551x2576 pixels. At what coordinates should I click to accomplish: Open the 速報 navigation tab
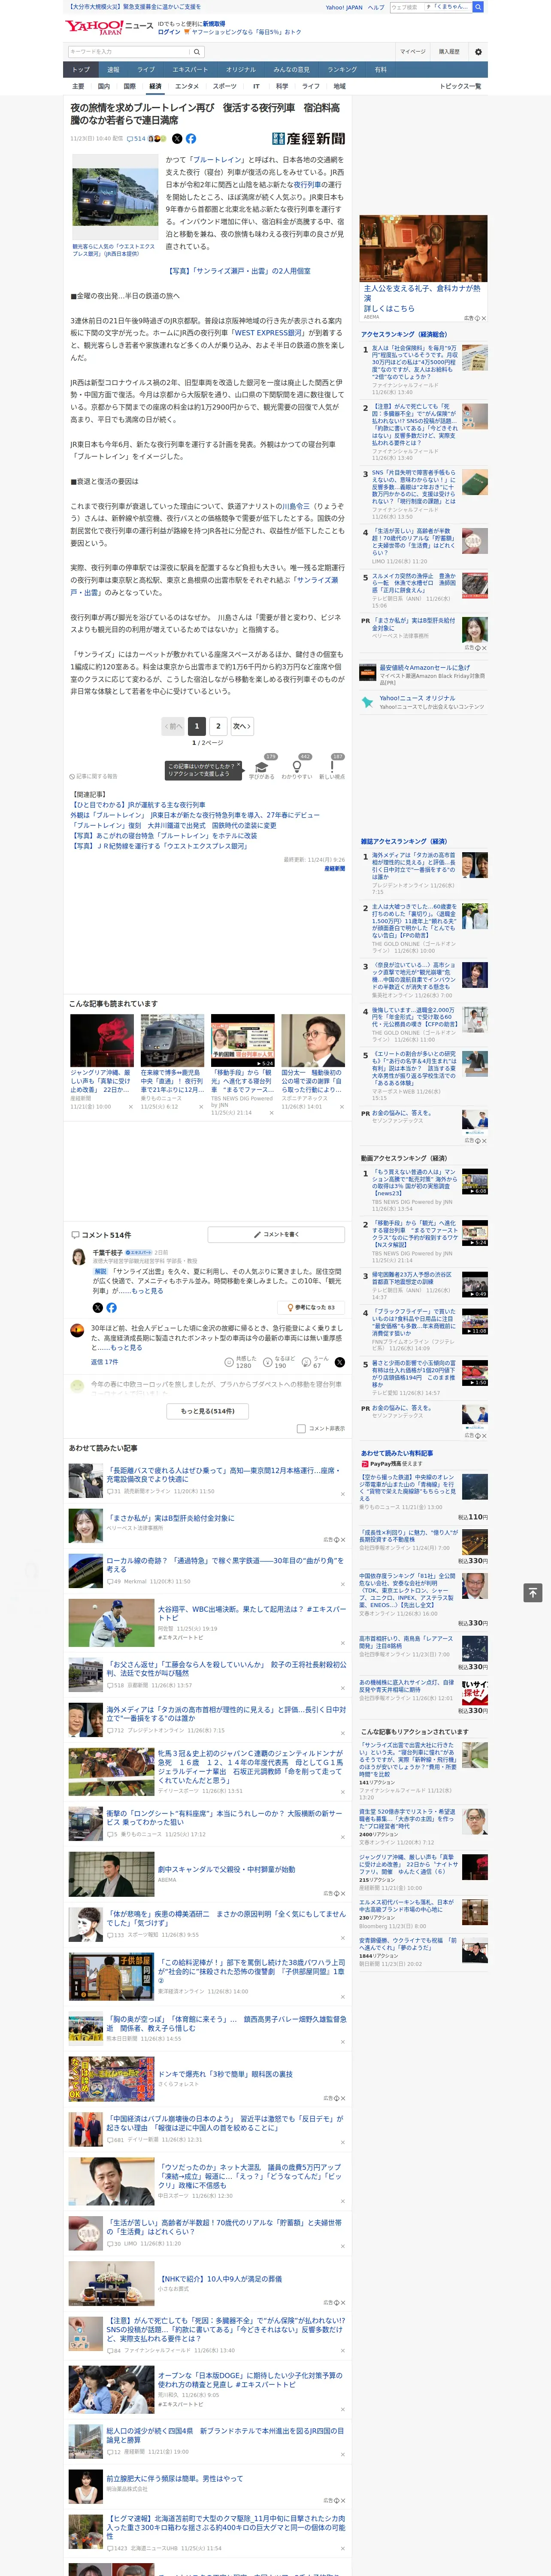point(113,69)
